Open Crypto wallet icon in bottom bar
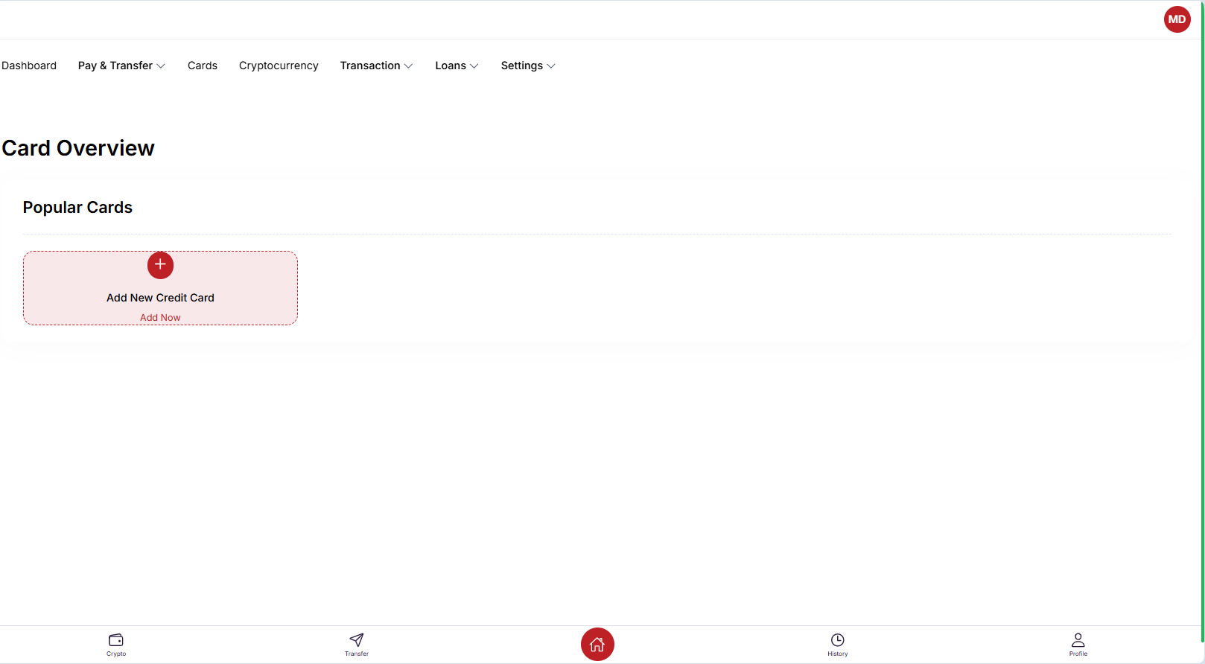The height and width of the screenshot is (664, 1205). click(116, 640)
